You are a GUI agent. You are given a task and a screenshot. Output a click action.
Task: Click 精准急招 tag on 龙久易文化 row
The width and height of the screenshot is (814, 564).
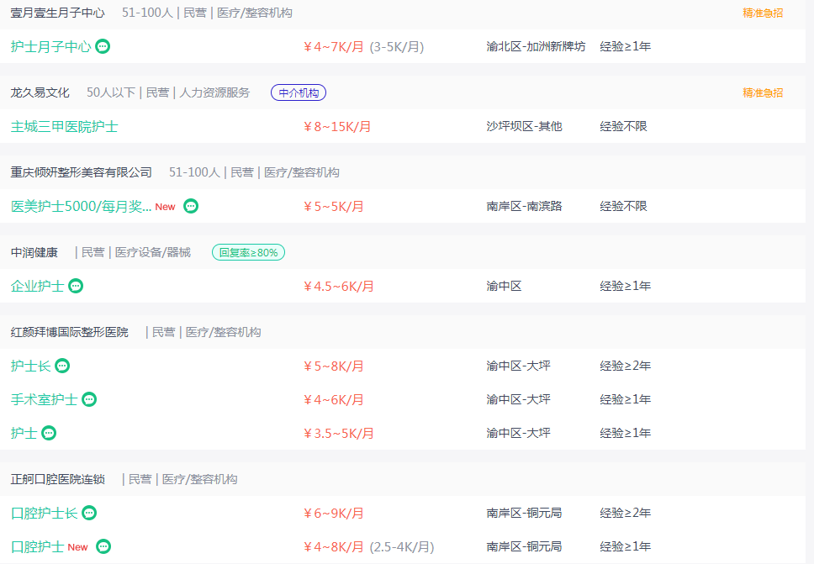[x=763, y=92]
